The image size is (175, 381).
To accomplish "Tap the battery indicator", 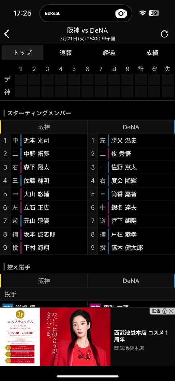I will tap(154, 13).
